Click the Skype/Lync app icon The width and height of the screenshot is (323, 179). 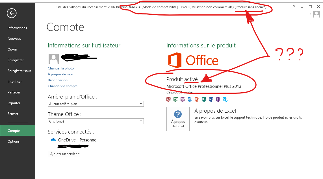coord(225,100)
